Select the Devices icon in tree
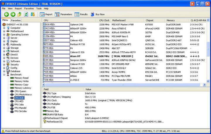The image size is (211, 134). pyautogui.click(x=8, y=58)
